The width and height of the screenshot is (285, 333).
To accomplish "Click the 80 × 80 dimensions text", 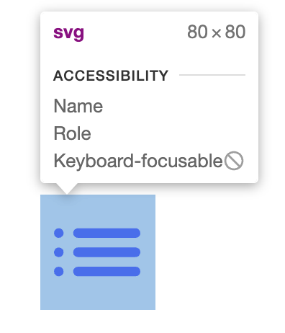I will point(216,32).
